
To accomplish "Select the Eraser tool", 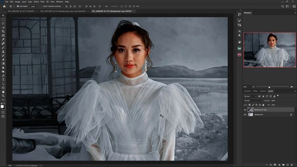I will [x=3, y=60].
